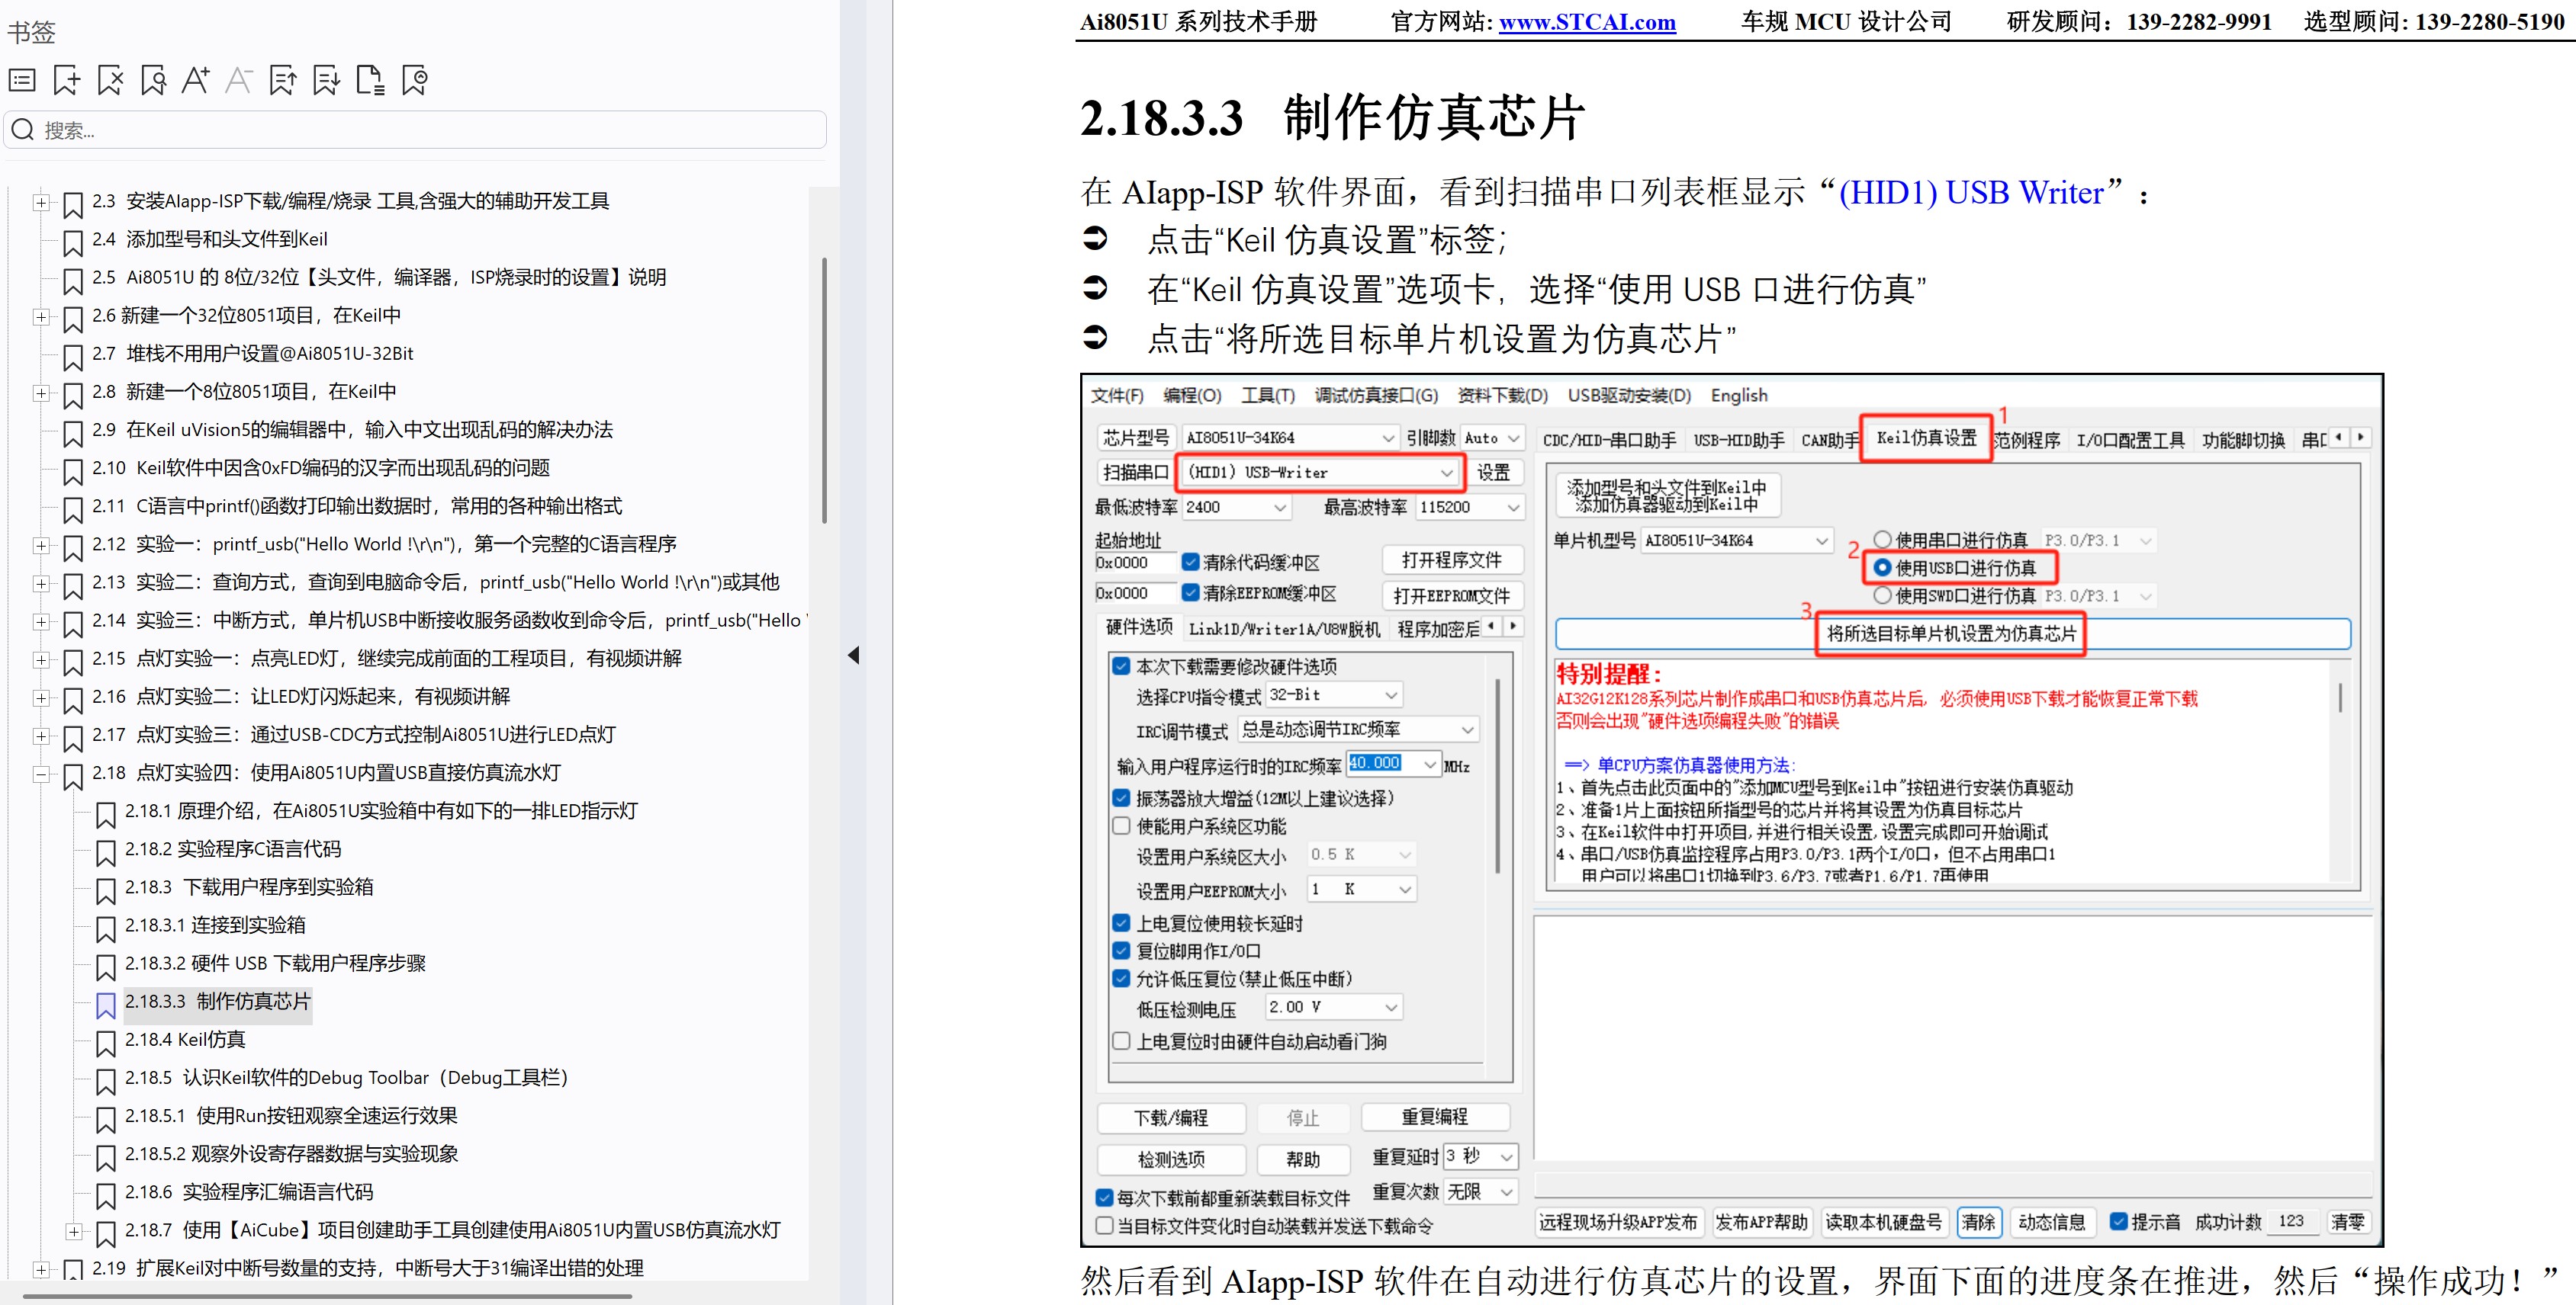2576x1305 pixels.
Task: Switch to the Keil仿真设置 tab
Action: click(x=1926, y=438)
